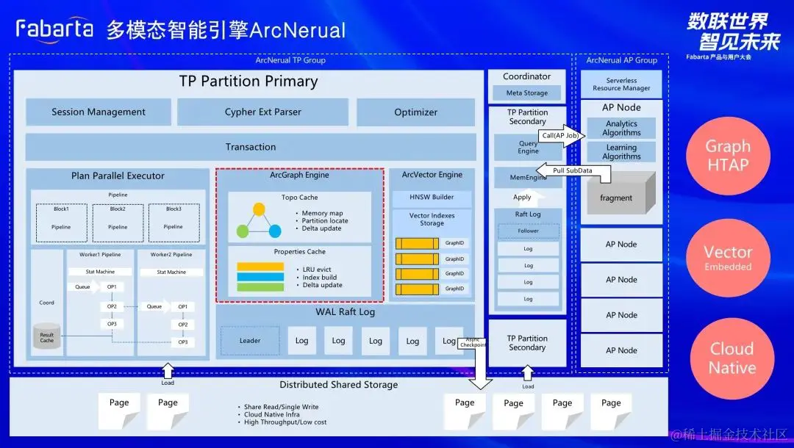794x448 pixels.
Task: Click the Worker1 Pipeline label
Action: click(100, 254)
